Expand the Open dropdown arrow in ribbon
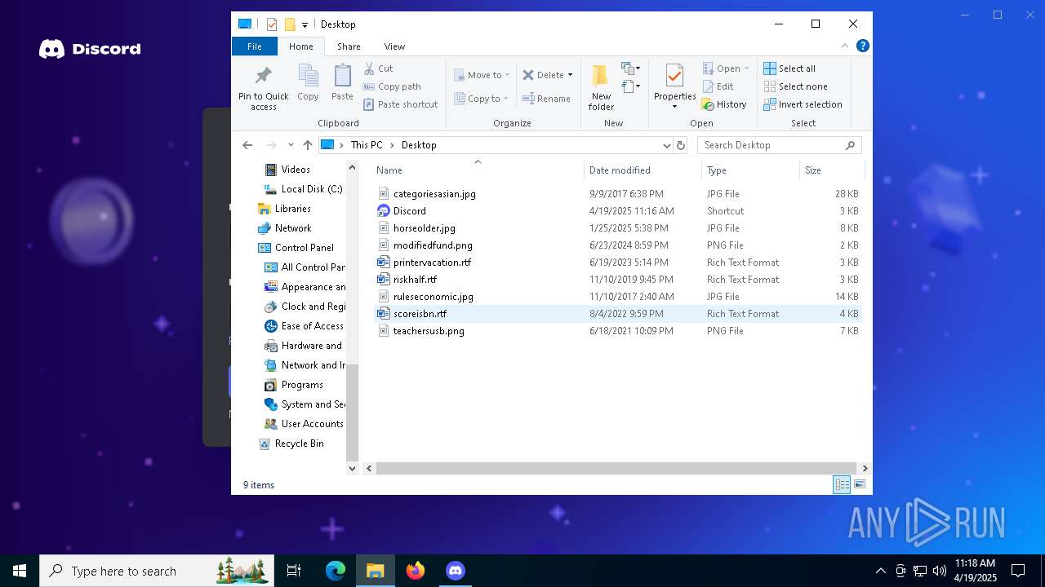This screenshot has height=587, width=1045. pyautogui.click(x=746, y=68)
